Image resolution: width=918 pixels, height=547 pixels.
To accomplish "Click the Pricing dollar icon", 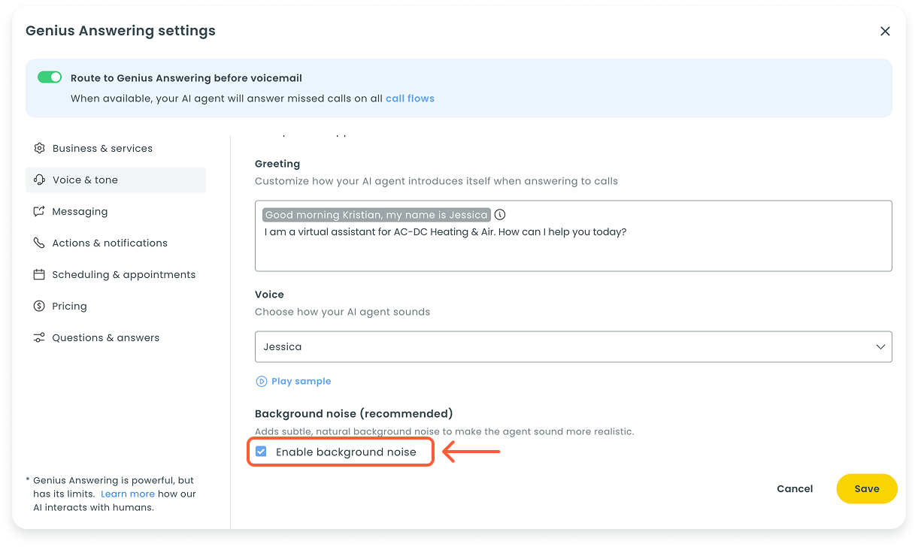I will (x=39, y=306).
